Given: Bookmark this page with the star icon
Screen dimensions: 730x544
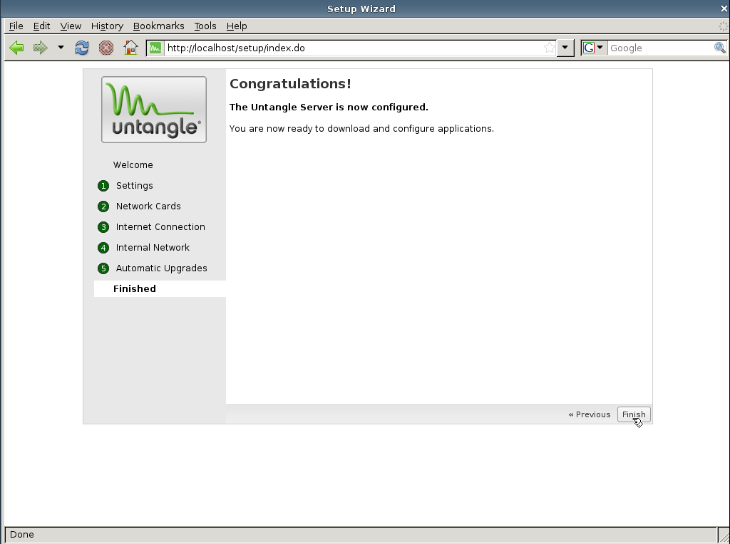Looking at the screenshot, I should tap(550, 48).
